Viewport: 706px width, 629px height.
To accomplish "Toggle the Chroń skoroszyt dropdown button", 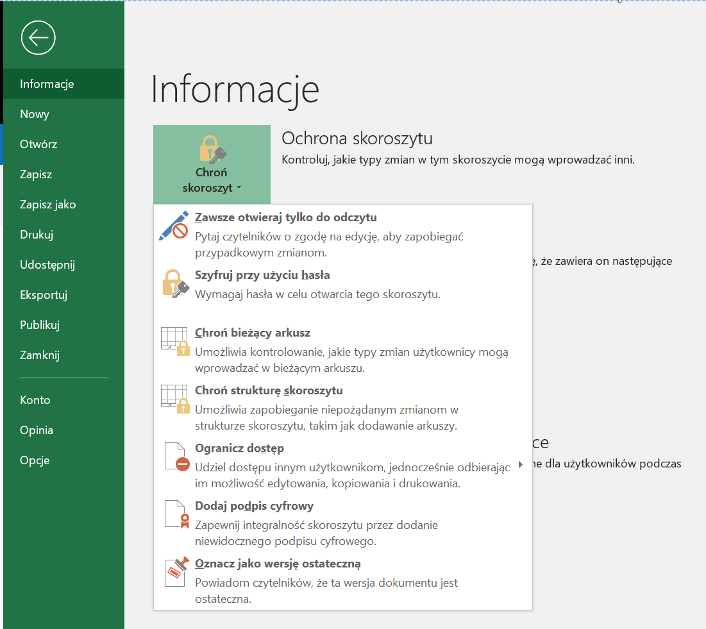I will 212,164.
